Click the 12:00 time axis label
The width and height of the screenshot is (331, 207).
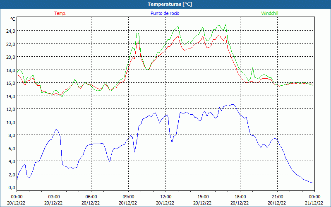point(166,197)
